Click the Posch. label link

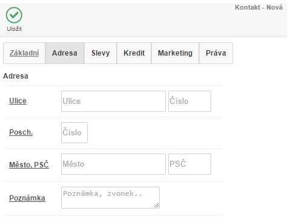(21, 132)
